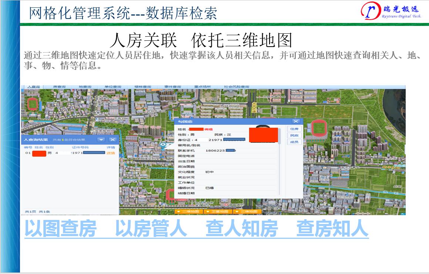Click the 住房 button
This screenshot has width=429, height=274.
[x=294, y=129]
